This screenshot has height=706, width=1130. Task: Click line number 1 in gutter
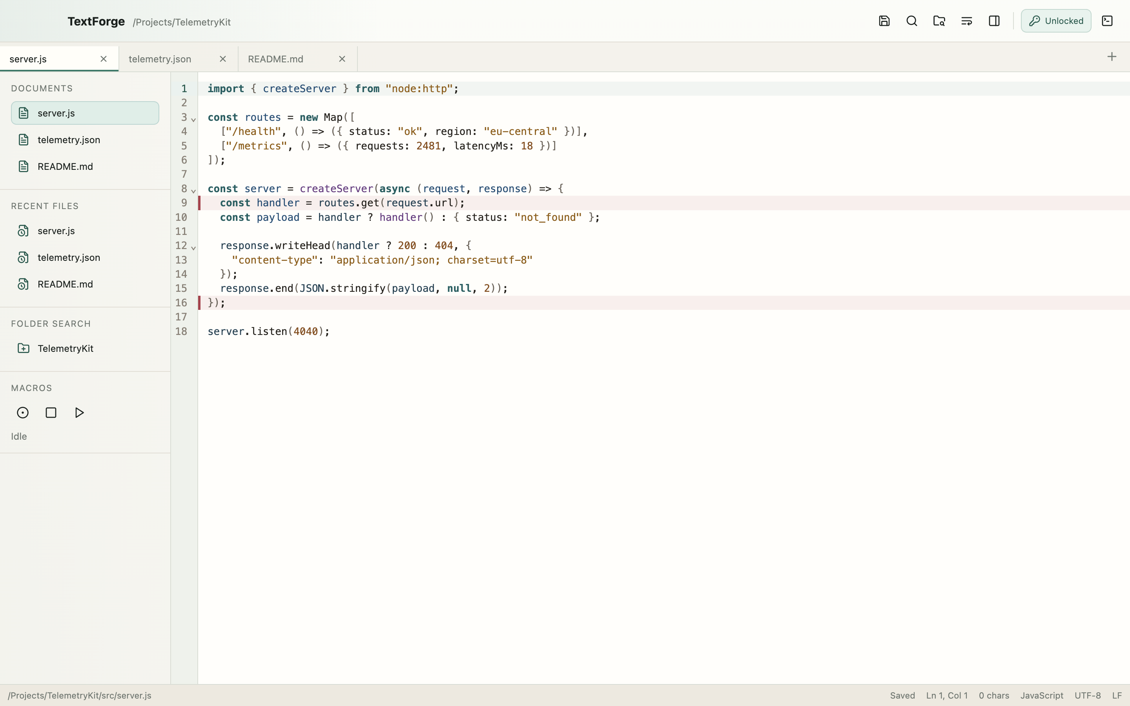pos(184,89)
